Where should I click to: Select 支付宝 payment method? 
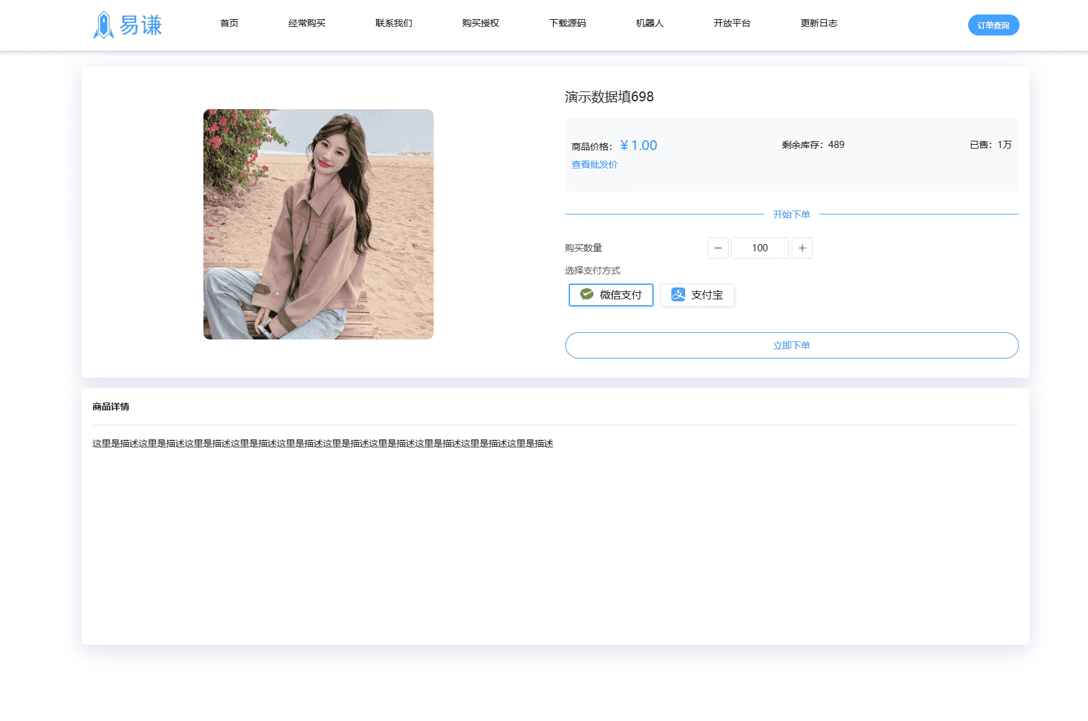coord(697,295)
